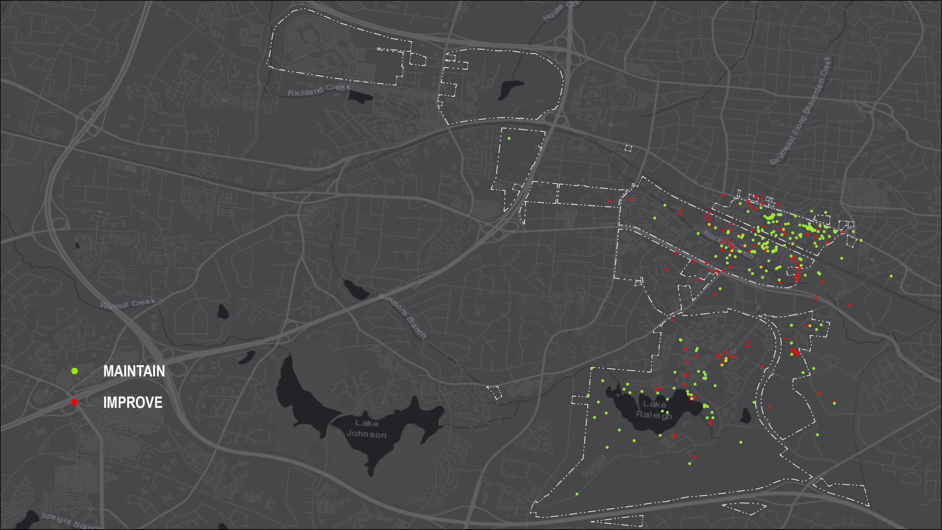Select the southernmost green dot below Lake Raleigh

coord(577,494)
